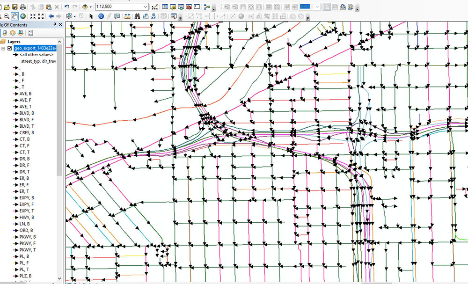Open Tools toolbar options arrow

180,18
